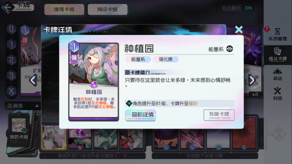This screenshot has width=292, height=164.
Task: Click the 专属卡牌 button
Action: click(x=219, y=115)
